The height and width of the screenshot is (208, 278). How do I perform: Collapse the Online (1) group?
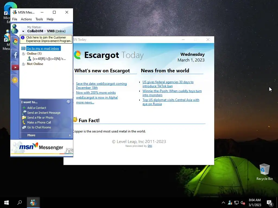coord(23,54)
